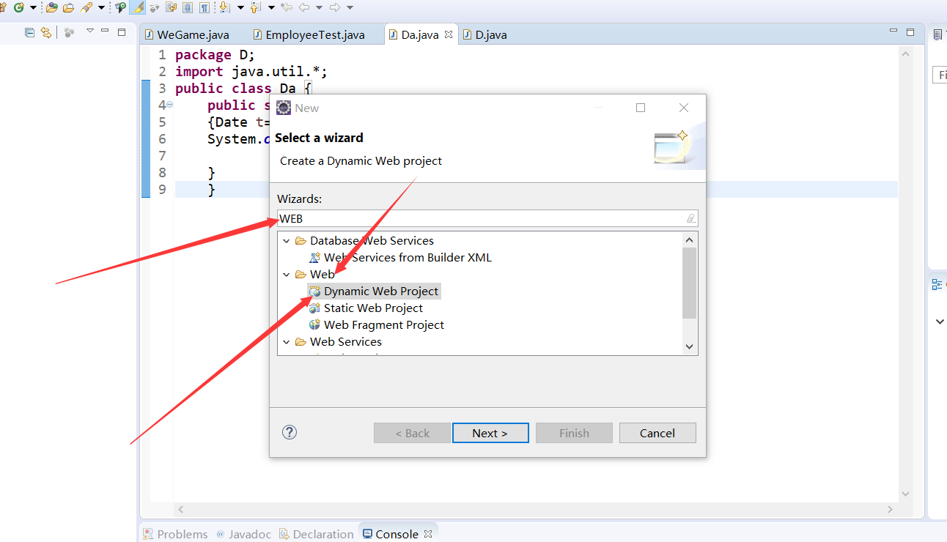The height and width of the screenshot is (542, 947).
Task: Open the Javadoc tab
Action: coord(243,534)
